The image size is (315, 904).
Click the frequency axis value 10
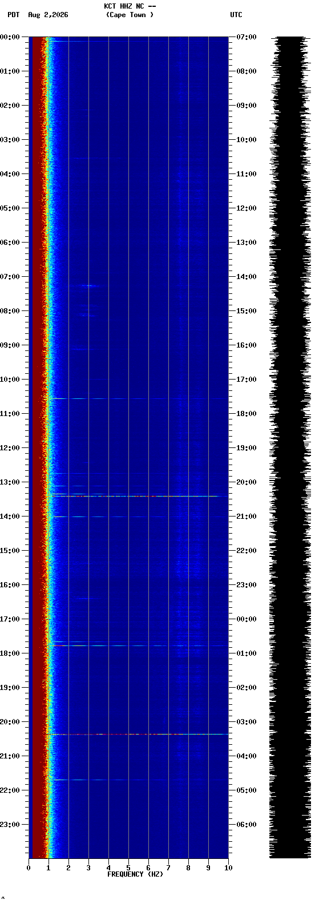click(228, 868)
